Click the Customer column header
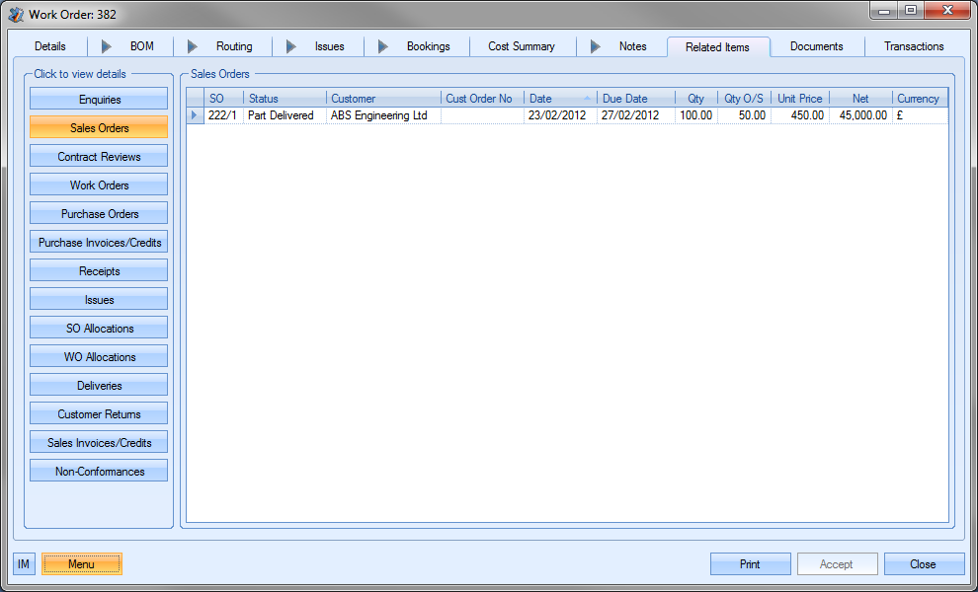 [x=382, y=99]
